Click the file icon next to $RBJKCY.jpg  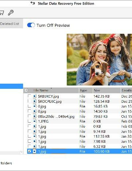34,96
